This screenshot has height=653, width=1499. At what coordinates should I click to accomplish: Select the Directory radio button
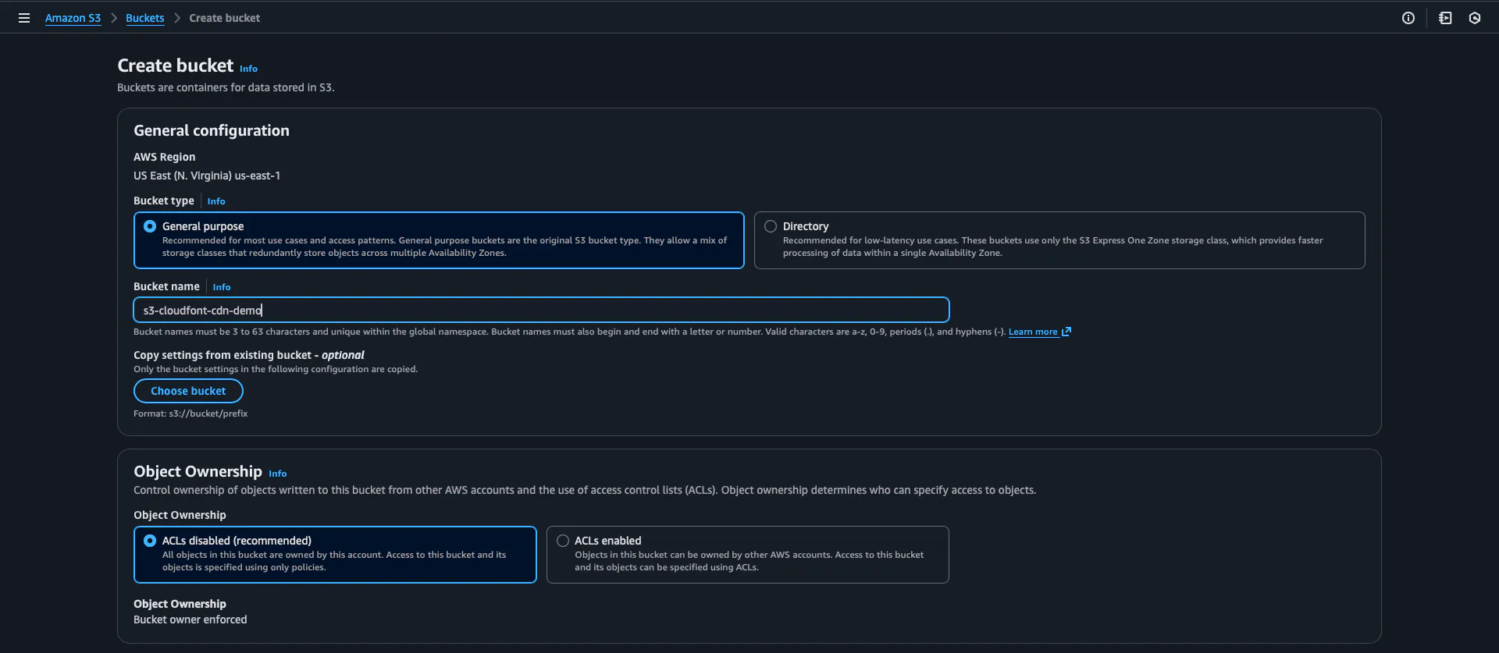[771, 226]
